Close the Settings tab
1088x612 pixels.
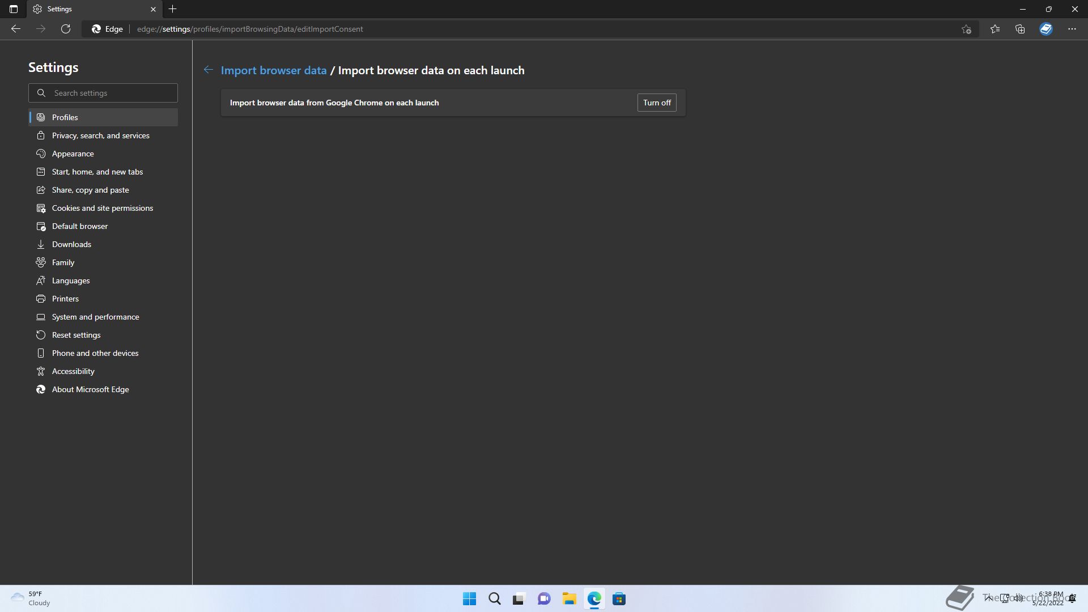pos(153,9)
